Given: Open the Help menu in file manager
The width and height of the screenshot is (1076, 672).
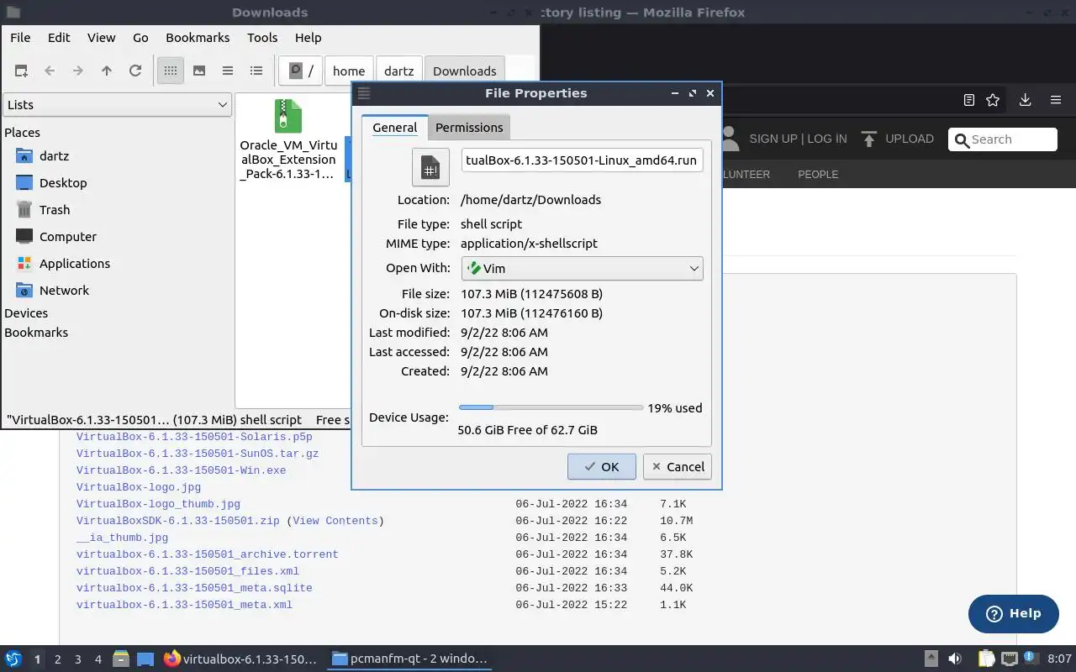Looking at the screenshot, I should point(308,37).
